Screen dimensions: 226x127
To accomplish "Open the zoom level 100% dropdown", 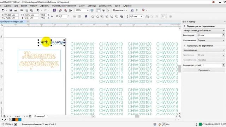I will tap(88, 10).
